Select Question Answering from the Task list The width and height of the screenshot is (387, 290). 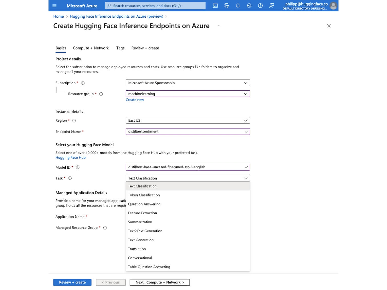tap(144, 204)
